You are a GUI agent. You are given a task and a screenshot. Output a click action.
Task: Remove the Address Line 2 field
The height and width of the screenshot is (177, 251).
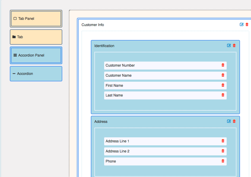point(223,151)
